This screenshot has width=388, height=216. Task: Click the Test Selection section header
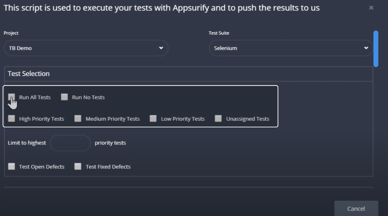(x=28, y=74)
